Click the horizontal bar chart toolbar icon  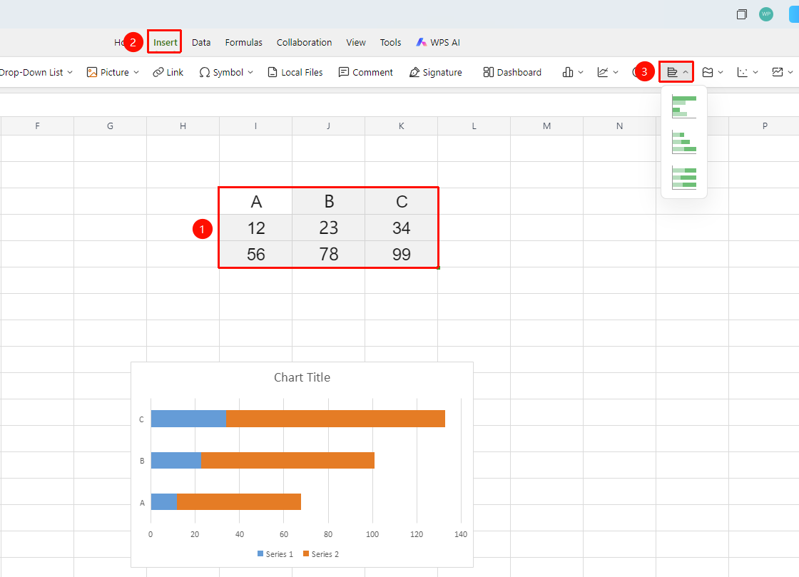tap(672, 72)
